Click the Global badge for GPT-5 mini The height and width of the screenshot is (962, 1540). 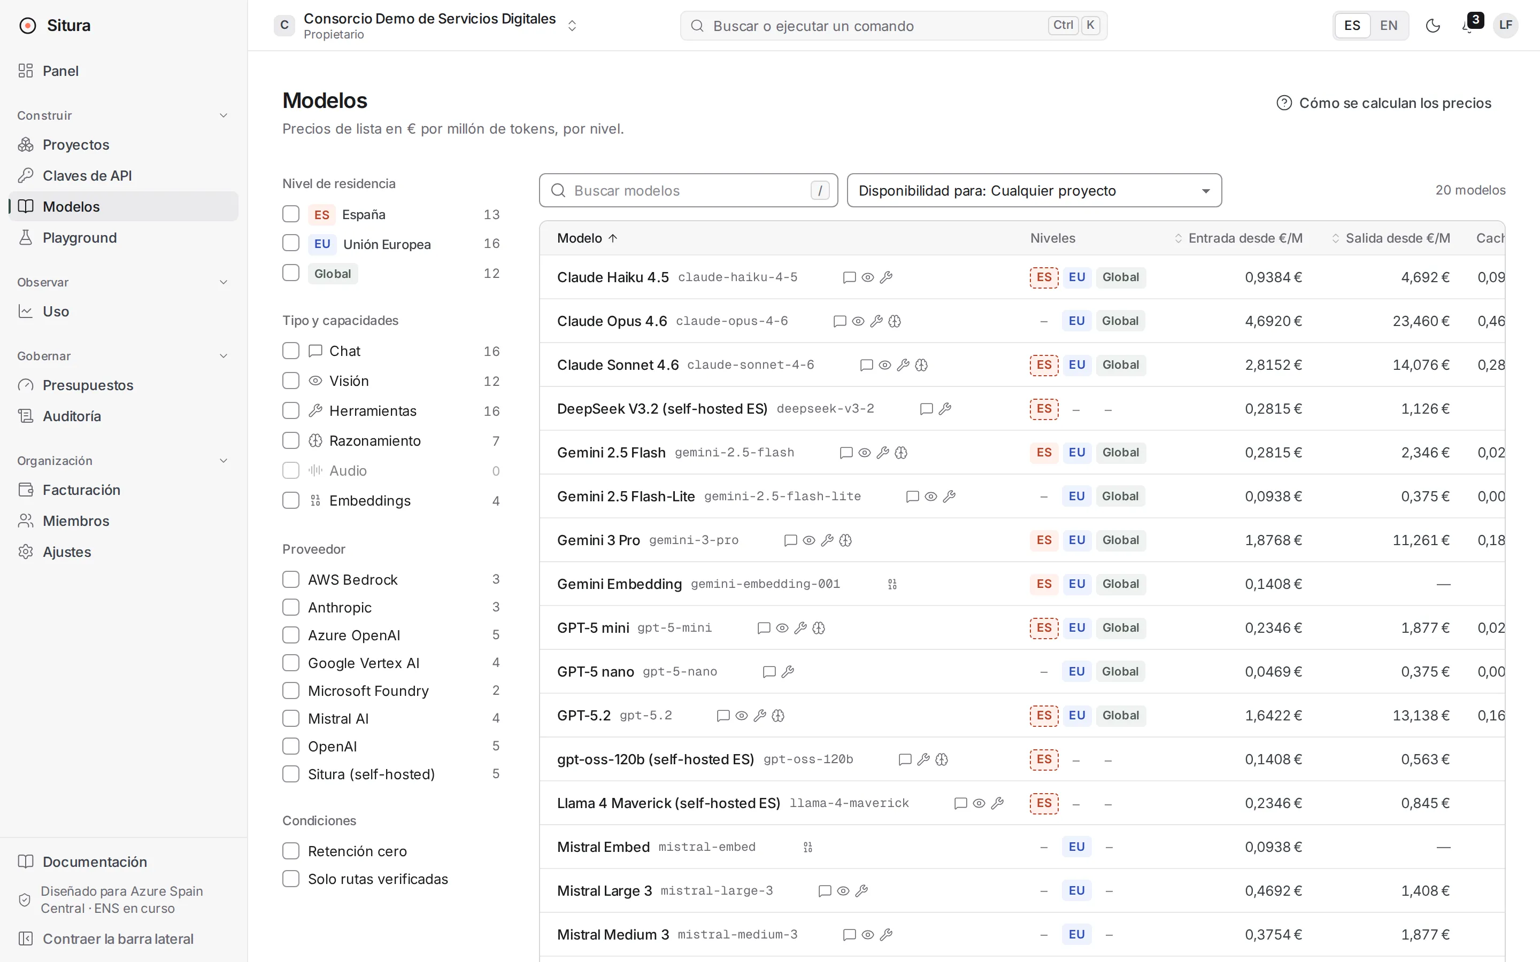tap(1121, 628)
